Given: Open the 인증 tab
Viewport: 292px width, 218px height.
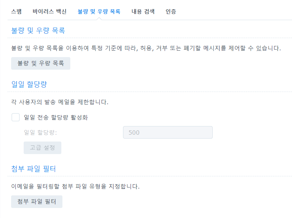Looking at the screenshot, I should point(171,11).
